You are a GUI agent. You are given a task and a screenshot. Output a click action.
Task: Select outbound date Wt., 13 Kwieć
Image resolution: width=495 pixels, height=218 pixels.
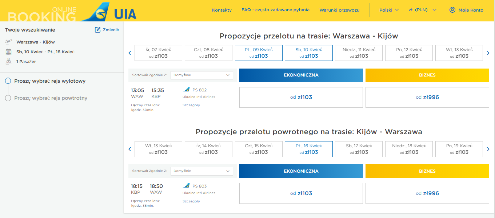[459, 53]
